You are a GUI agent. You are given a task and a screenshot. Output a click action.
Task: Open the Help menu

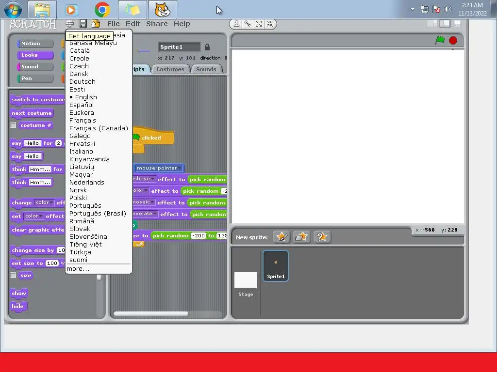(182, 24)
